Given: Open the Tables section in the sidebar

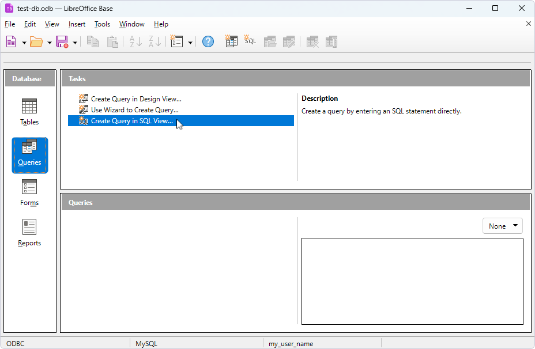Looking at the screenshot, I should point(29,111).
